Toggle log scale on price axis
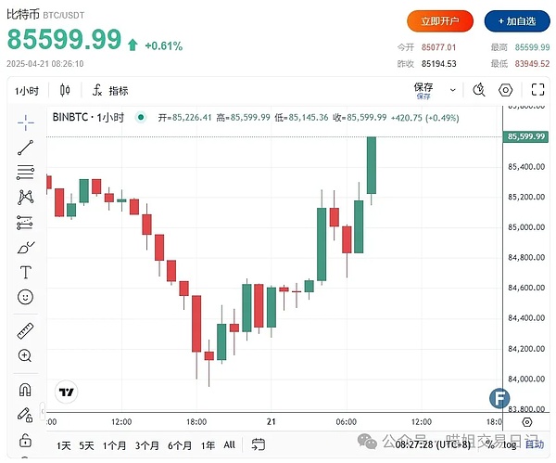Image resolution: width=556 pixels, height=463 pixels. coord(512,445)
